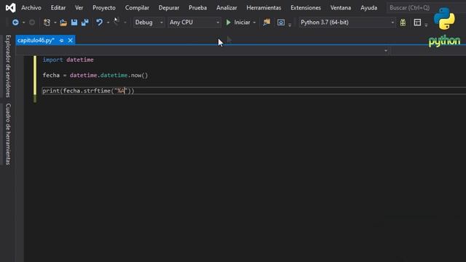
Task: Open the Ventana menu
Action: 341,8
